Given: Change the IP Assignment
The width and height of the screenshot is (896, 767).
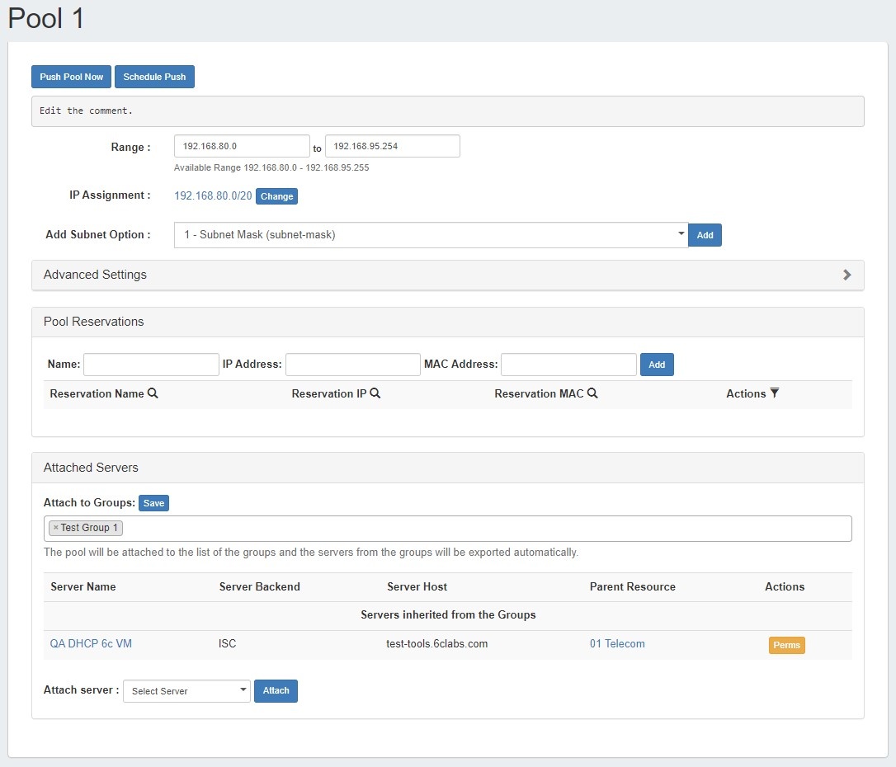Looking at the screenshot, I should click(276, 196).
